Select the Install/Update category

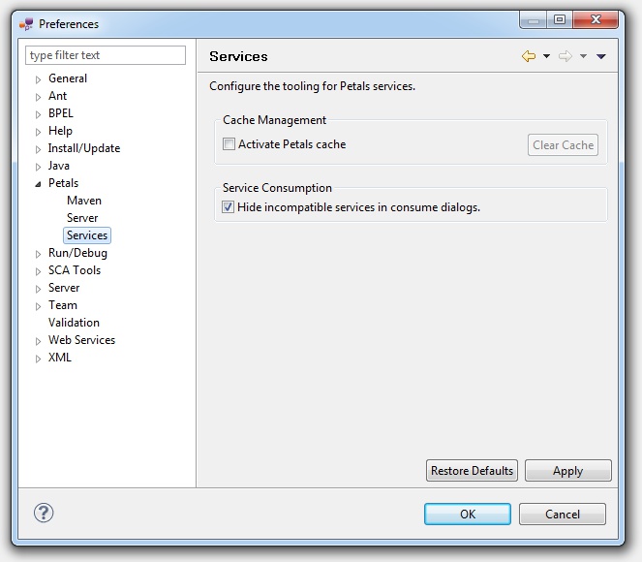coord(84,148)
